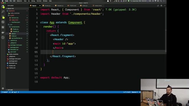Click the Ln 11, Col 9 status indicator
The height and width of the screenshot is (106, 189).
(127, 92)
